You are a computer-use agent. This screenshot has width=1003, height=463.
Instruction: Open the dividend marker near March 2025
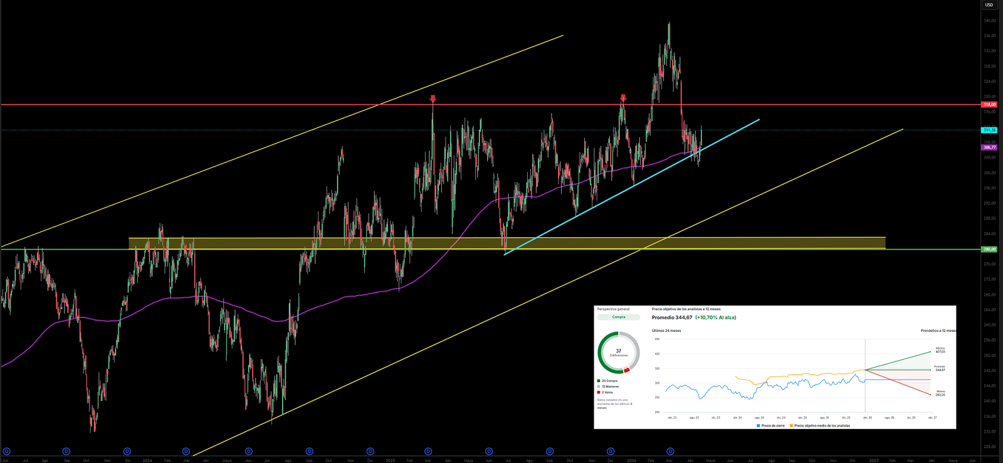[428, 451]
